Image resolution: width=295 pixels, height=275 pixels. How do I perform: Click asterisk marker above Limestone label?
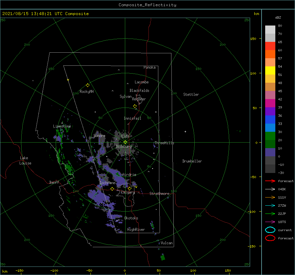[x=62, y=123]
